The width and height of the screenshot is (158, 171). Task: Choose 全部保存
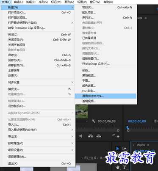click(x=37, y=70)
